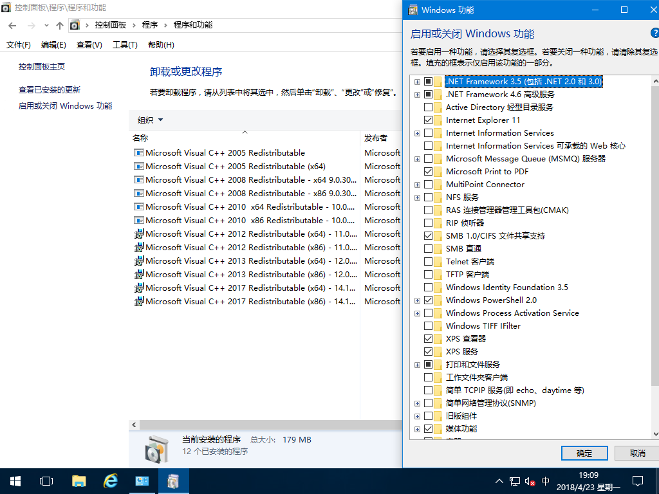Open Task View on taskbar
Image resolution: width=659 pixels, height=494 pixels.
(x=46, y=481)
